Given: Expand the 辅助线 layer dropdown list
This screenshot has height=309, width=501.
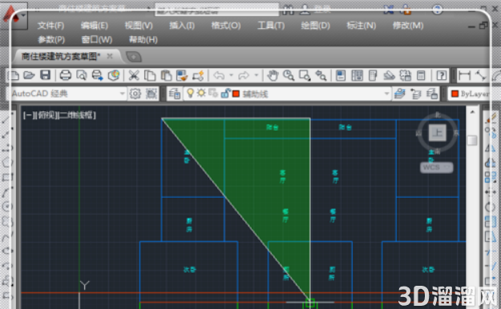Looking at the screenshot, I should click(386, 94).
